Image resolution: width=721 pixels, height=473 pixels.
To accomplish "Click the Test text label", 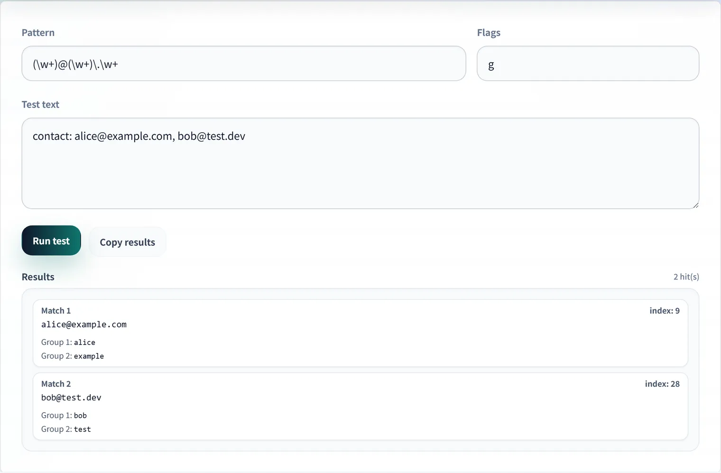I will point(40,104).
